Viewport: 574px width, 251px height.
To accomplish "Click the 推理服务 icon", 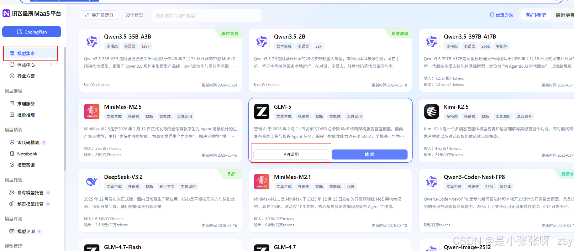I will pos(12,103).
